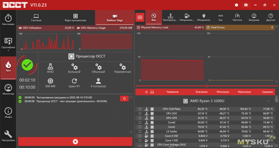The image size is (279, 148).
Task: Open Настройки wrench in sidebar
Action: tap(8, 136)
